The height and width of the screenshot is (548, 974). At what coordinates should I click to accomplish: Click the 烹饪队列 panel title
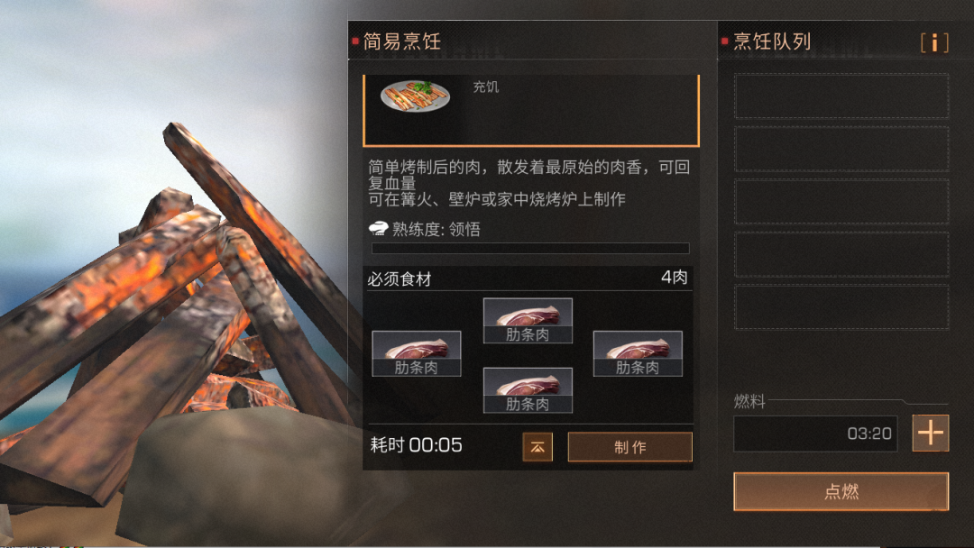click(x=772, y=41)
